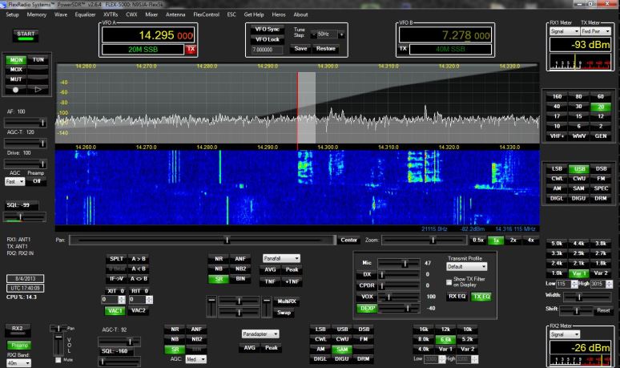The image size is (620, 368).
Task: Click the red TX indicator for VFO A
Action: (191, 49)
